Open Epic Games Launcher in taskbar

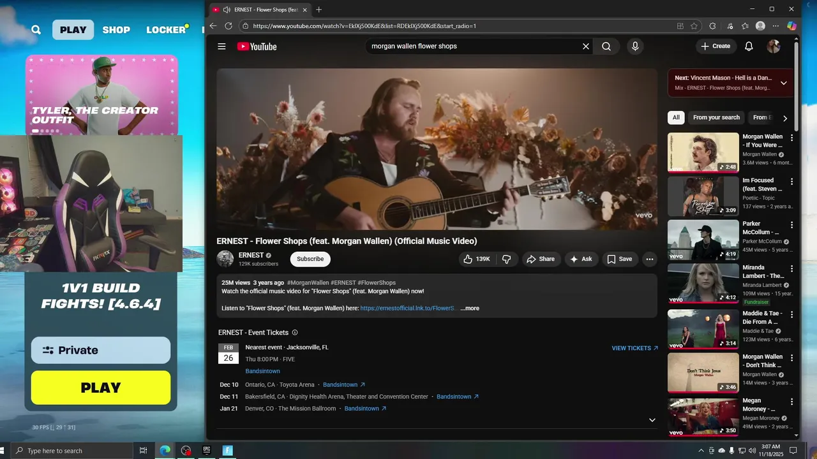coord(207,450)
